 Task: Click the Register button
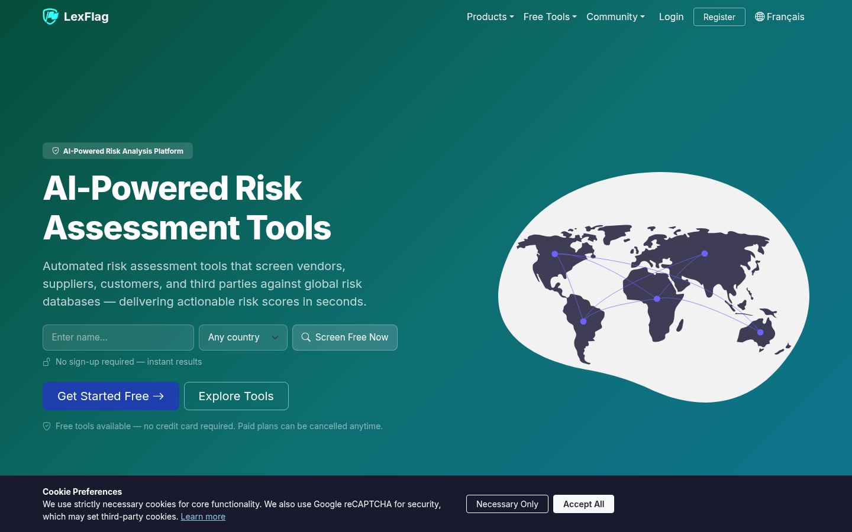pyautogui.click(x=719, y=17)
